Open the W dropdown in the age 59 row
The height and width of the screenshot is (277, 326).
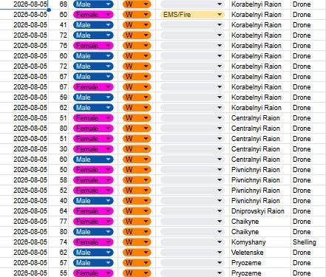pos(137,98)
